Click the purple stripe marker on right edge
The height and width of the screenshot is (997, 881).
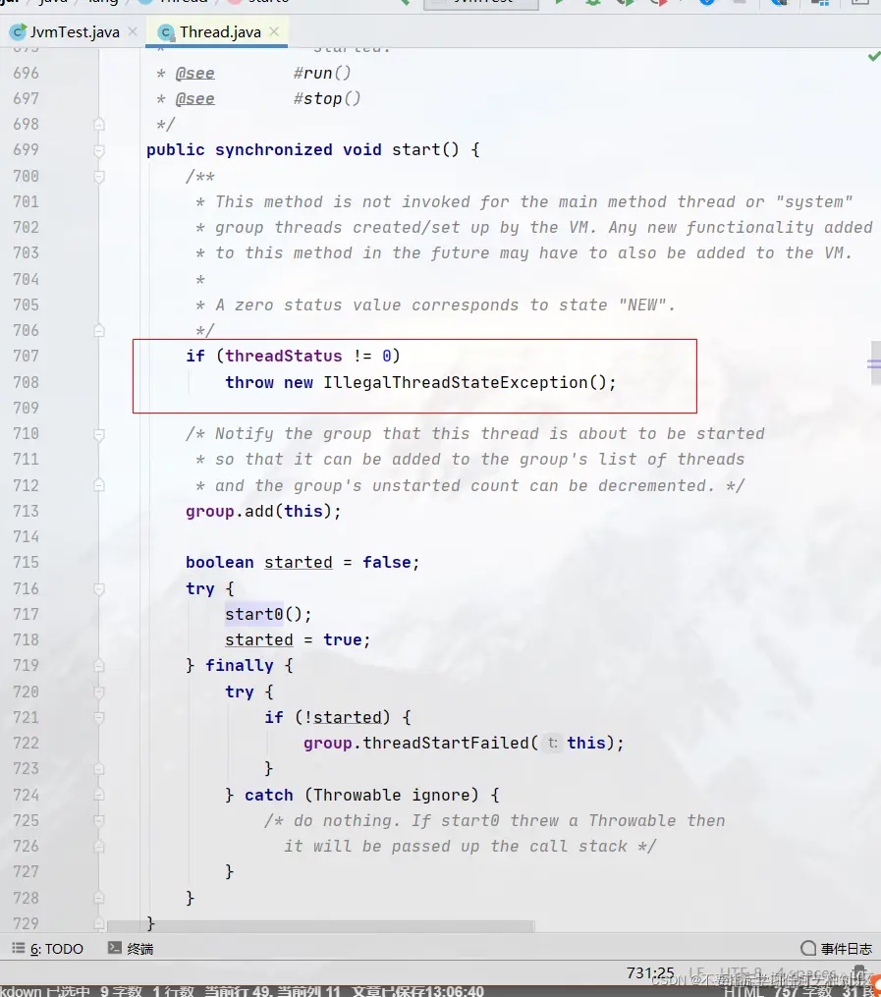click(x=874, y=363)
